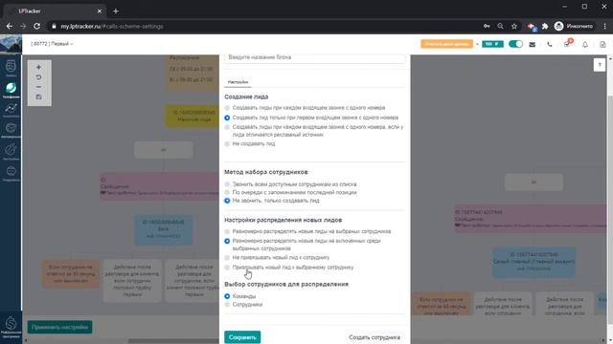This screenshot has width=613, height=344.
Task: Switch to the Настройки tab
Action: 238,82
